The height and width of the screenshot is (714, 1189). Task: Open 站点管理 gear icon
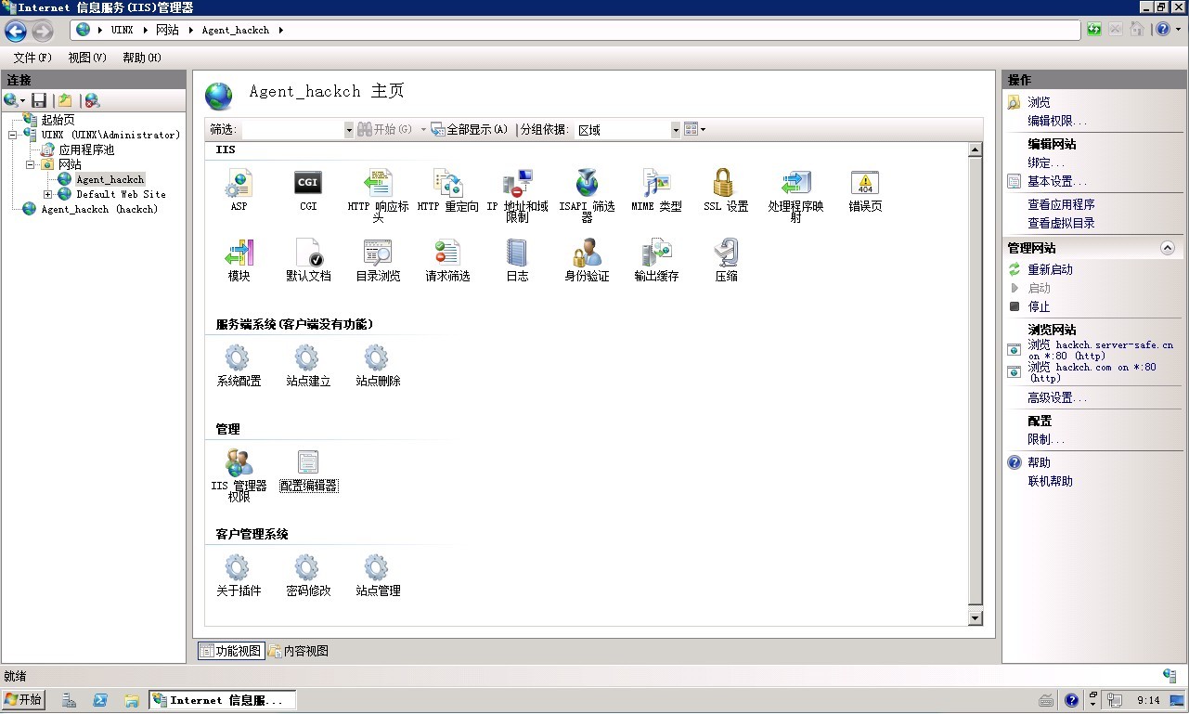pyautogui.click(x=378, y=568)
